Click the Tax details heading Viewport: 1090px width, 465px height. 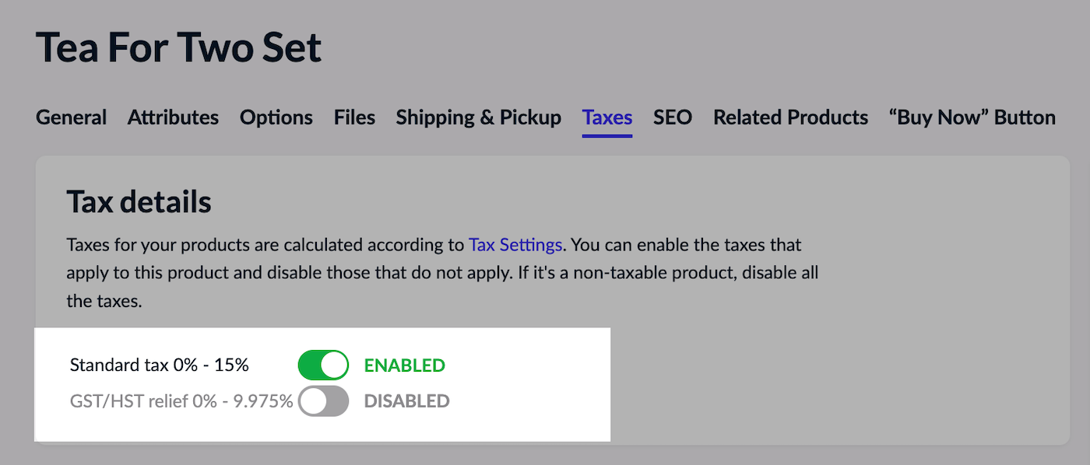(139, 202)
